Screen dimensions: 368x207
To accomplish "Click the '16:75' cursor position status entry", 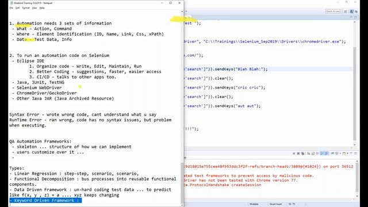I will (x=292, y=204).
